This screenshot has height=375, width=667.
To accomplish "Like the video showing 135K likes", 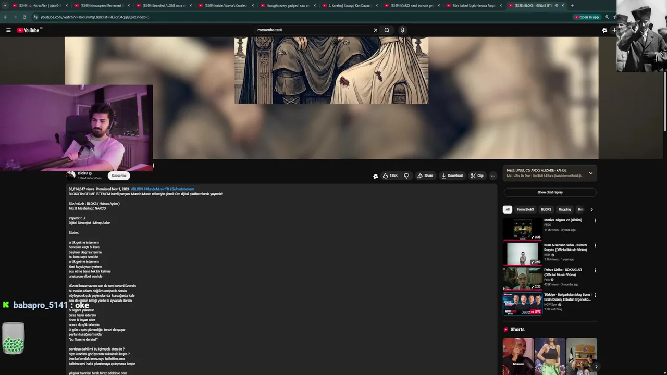I will coord(390,176).
